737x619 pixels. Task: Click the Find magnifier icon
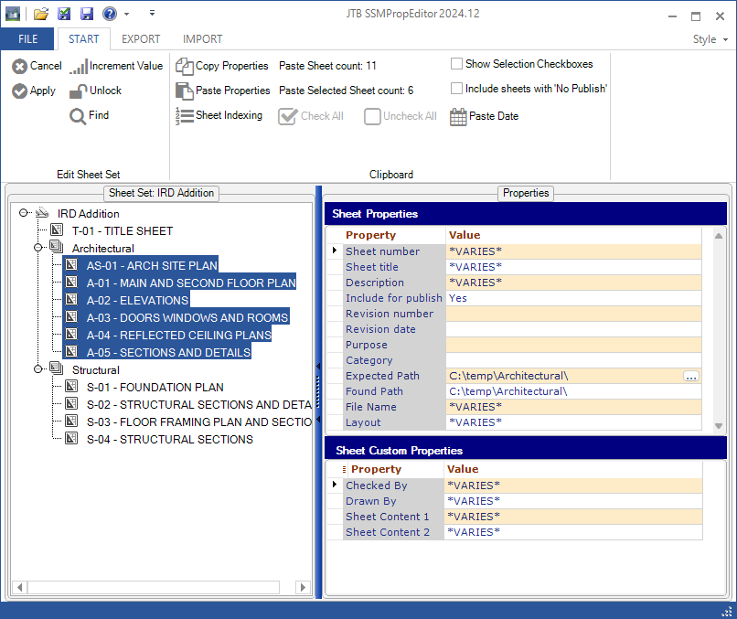[79, 115]
